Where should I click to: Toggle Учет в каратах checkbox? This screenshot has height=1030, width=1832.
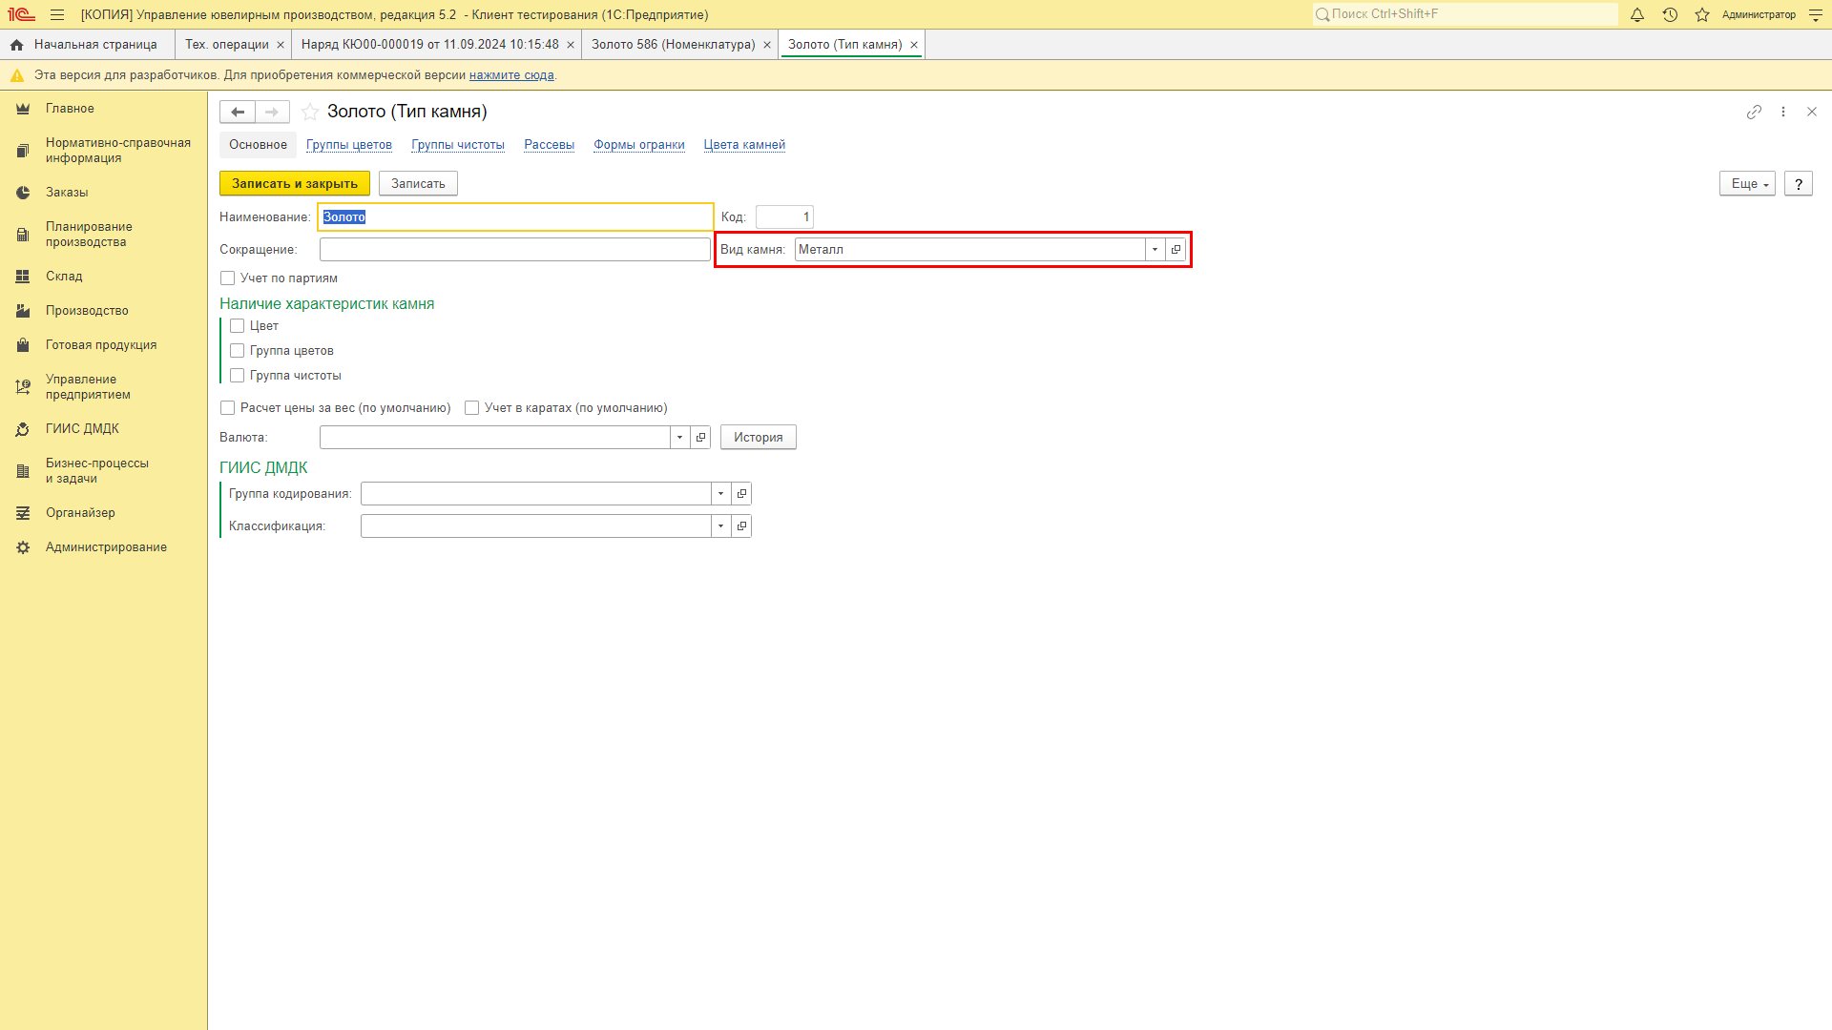pos(471,408)
